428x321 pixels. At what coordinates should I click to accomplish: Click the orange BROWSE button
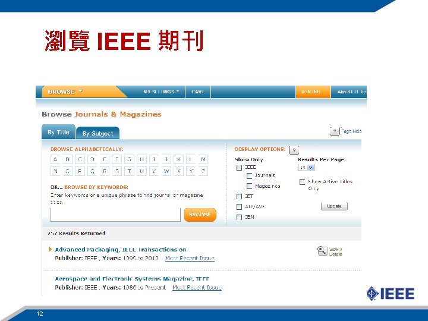(x=200, y=215)
